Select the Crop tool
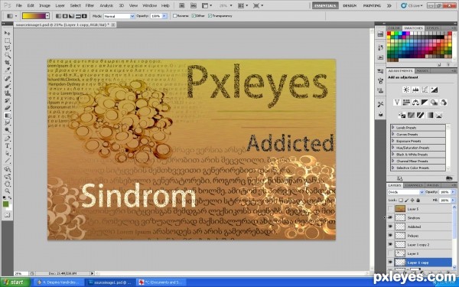 click(x=8, y=63)
